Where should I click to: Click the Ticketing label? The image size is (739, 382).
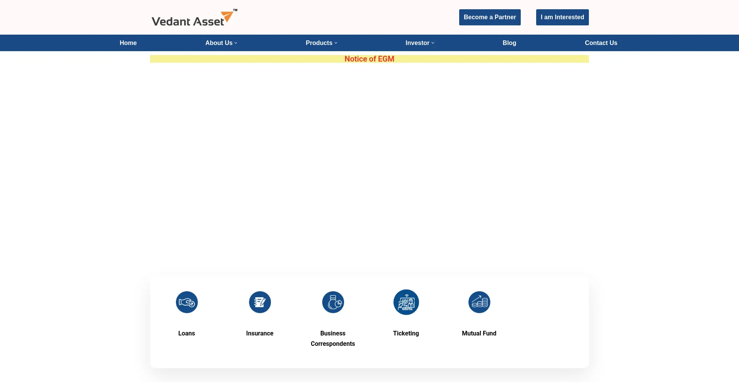pos(406,333)
